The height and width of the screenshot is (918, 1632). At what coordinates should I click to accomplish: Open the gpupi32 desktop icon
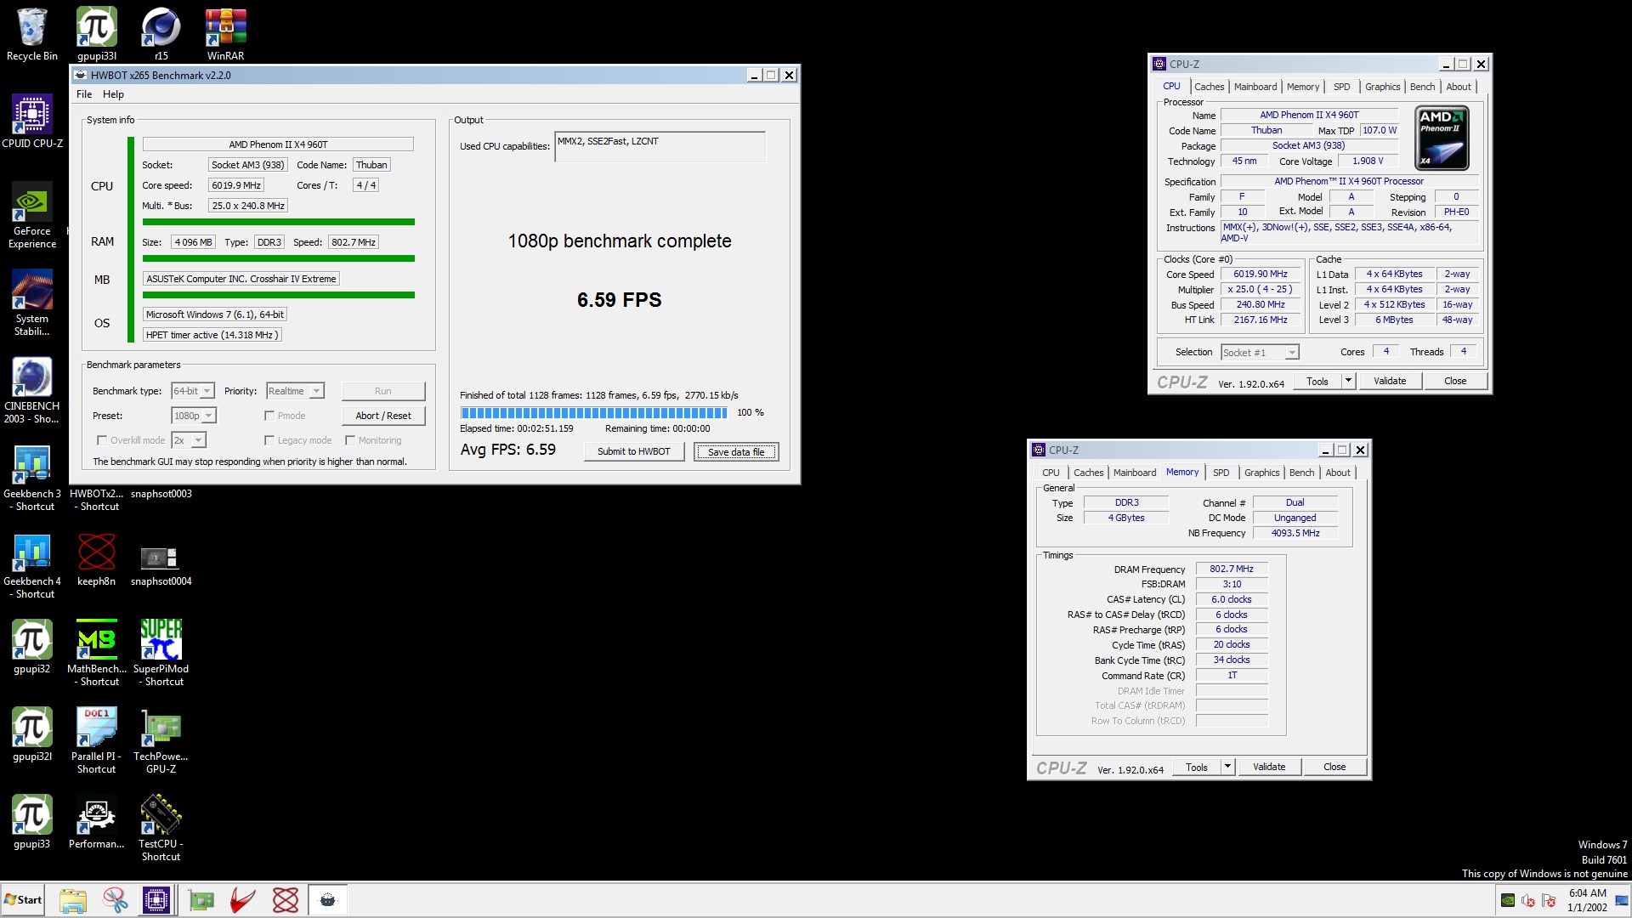tap(32, 647)
